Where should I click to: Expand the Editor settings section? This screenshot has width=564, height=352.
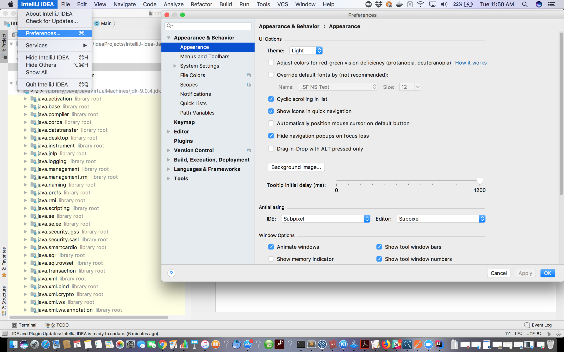coord(169,132)
